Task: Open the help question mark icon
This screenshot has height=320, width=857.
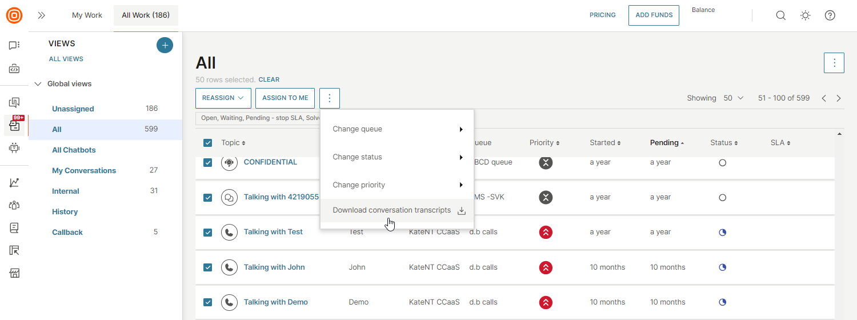Action: (x=830, y=15)
